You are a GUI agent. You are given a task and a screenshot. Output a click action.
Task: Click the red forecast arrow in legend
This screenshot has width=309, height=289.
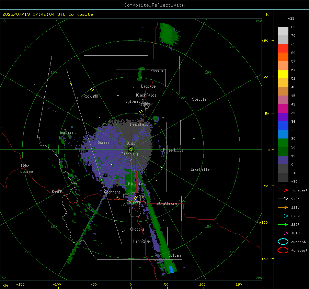click(283, 190)
